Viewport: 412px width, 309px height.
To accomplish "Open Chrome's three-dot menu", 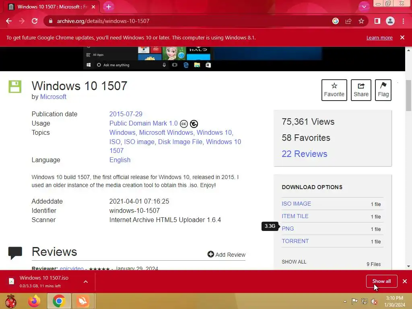I will click(x=403, y=21).
